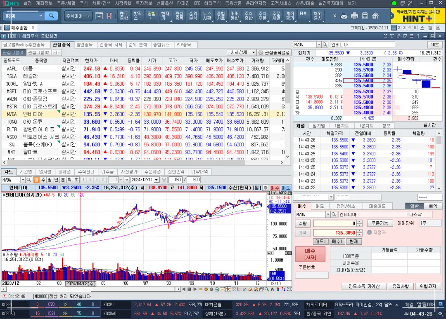The image size is (446, 319).
Task: Expand more toolbar items with the double chevron
Action: coord(334,16)
